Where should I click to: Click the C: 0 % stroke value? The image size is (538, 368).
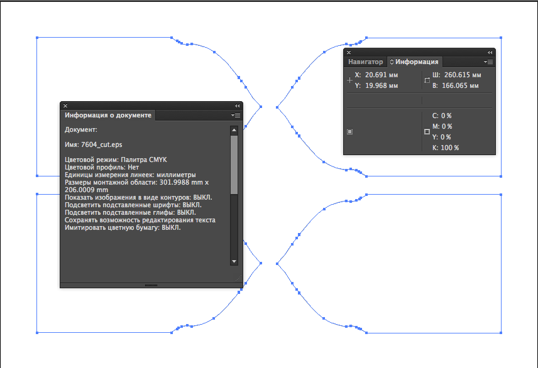click(442, 116)
